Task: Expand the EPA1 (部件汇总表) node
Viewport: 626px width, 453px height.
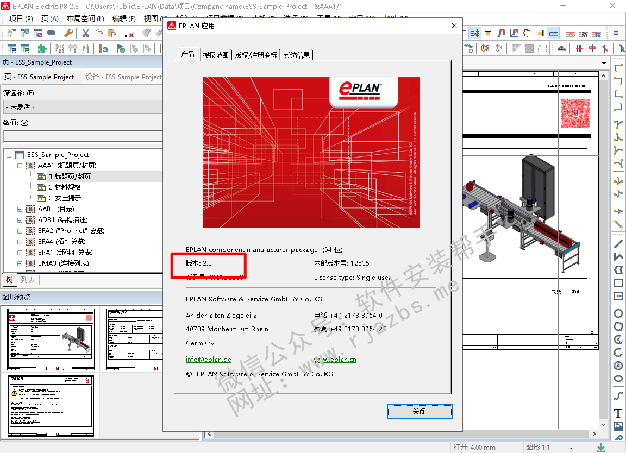Action: [x=20, y=253]
